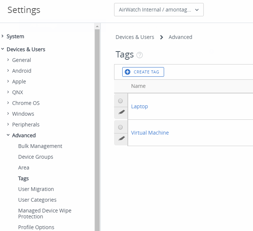253x231 pixels.
Task: Open the Laptop tag link
Action: click(139, 106)
